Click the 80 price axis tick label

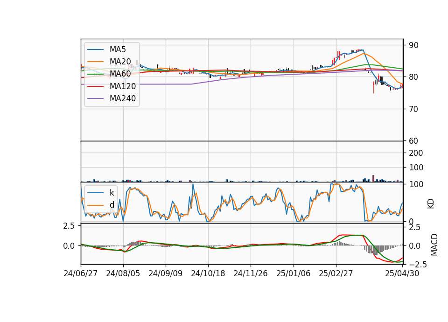(x=413, y=77)
